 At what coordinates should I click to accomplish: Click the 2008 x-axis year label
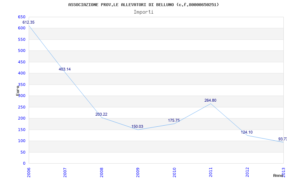(x=102, y=172)
